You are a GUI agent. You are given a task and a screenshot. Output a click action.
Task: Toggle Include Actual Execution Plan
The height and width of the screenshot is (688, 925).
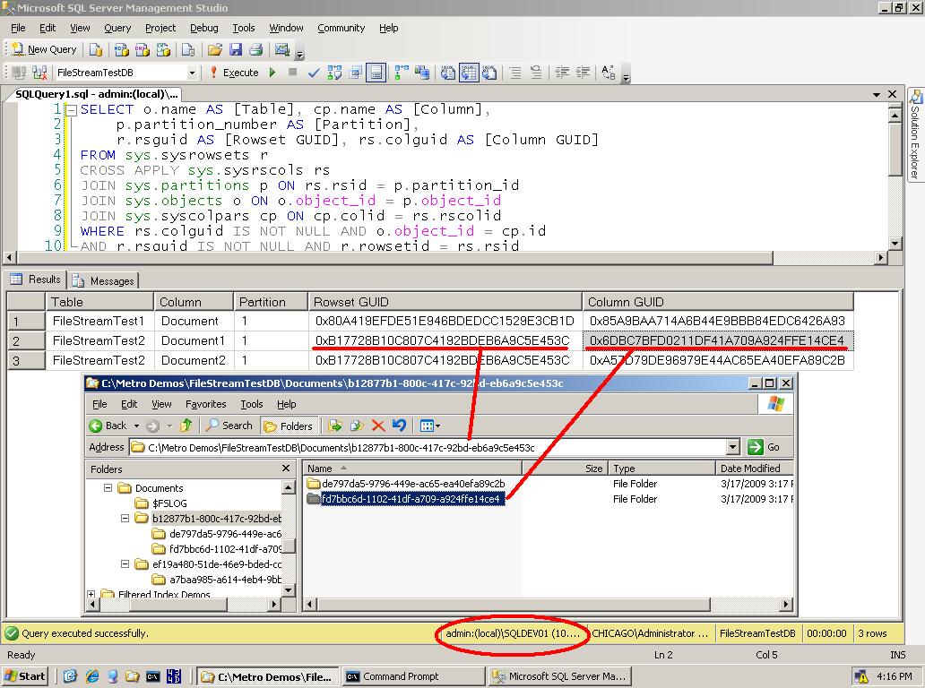(x=402, y=73)
